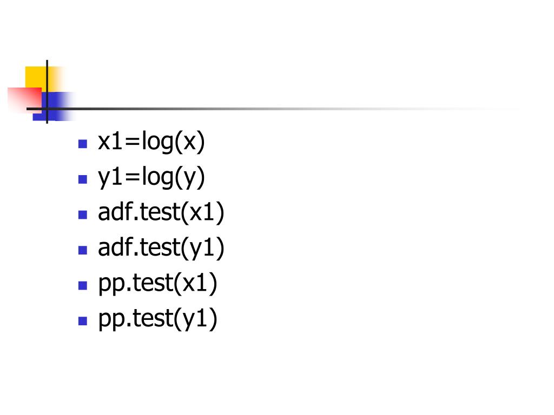554x415 pixels.
Task: Click the pp.test(x1) line
Action: click(157, 283)
